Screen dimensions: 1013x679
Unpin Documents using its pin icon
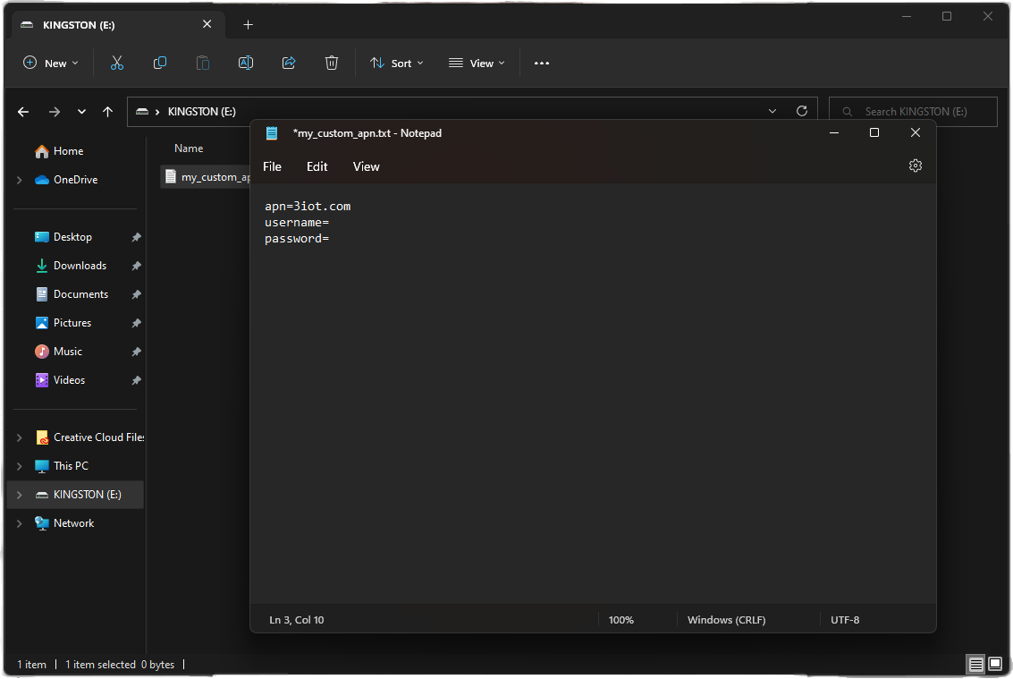[136, 294]
